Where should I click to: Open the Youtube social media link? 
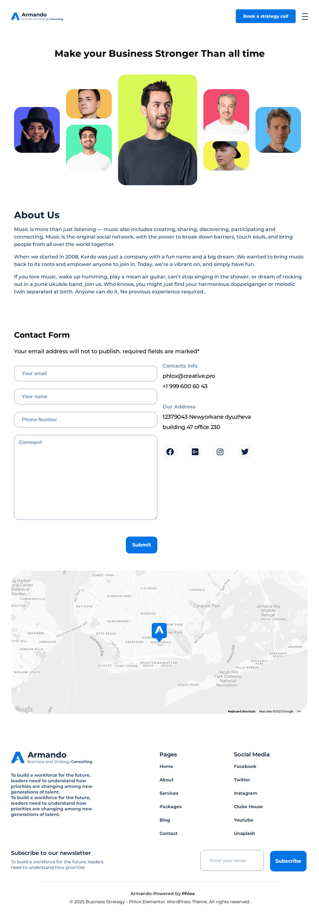click(243, 820)
